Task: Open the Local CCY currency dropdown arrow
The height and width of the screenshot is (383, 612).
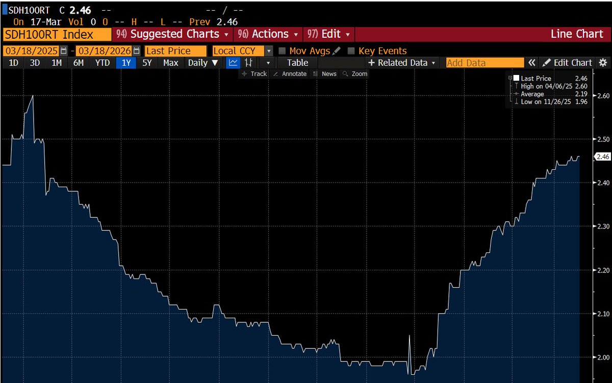Action: click(269, 51)
